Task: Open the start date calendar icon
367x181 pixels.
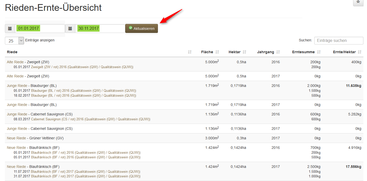Action: pyautogui.click(x=10, y=29)
